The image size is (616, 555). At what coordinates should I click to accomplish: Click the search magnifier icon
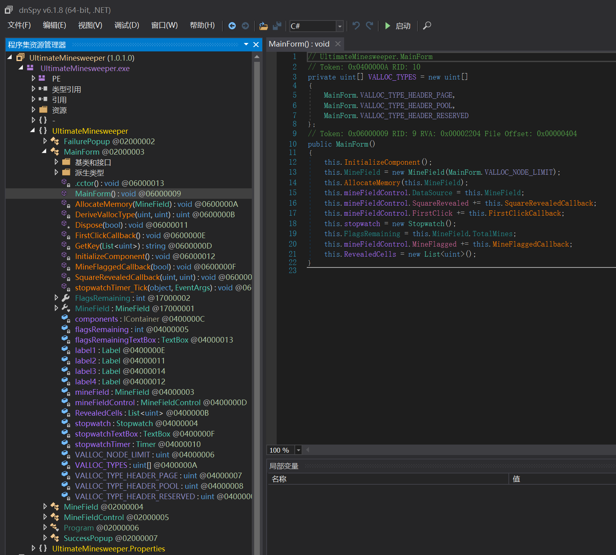[427, 26]
